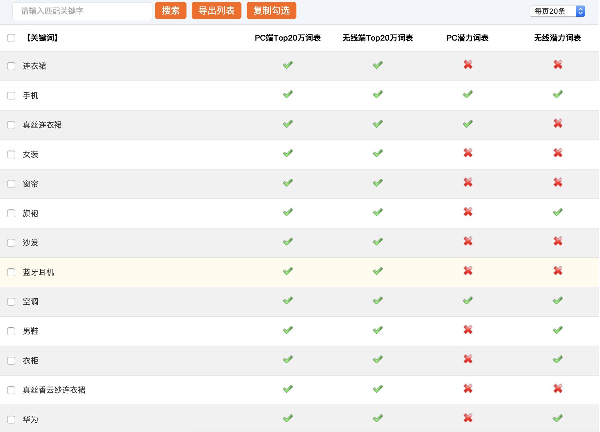Select the checkbox for 窗帘 row
The height and width of the screenshot is (432, 600).
point(11,184)
